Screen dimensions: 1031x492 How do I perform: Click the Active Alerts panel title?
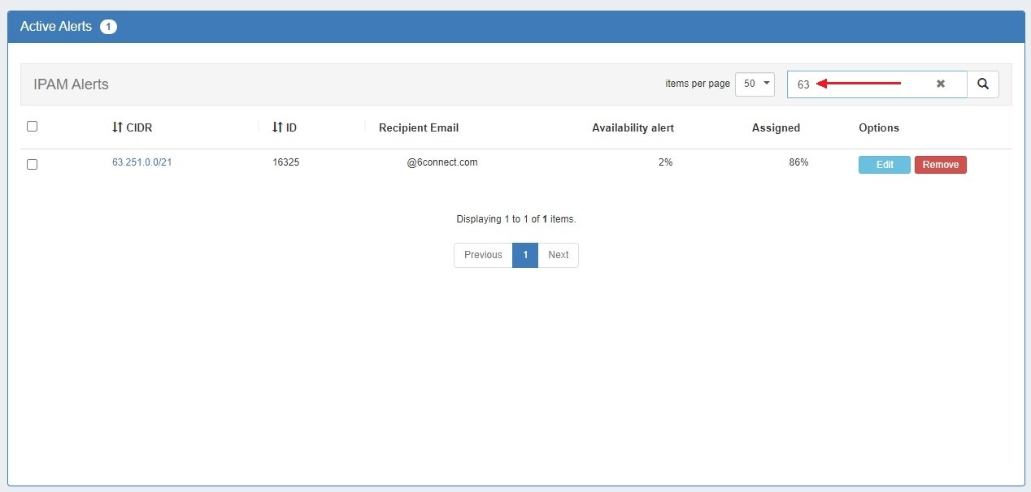point(57,27)
